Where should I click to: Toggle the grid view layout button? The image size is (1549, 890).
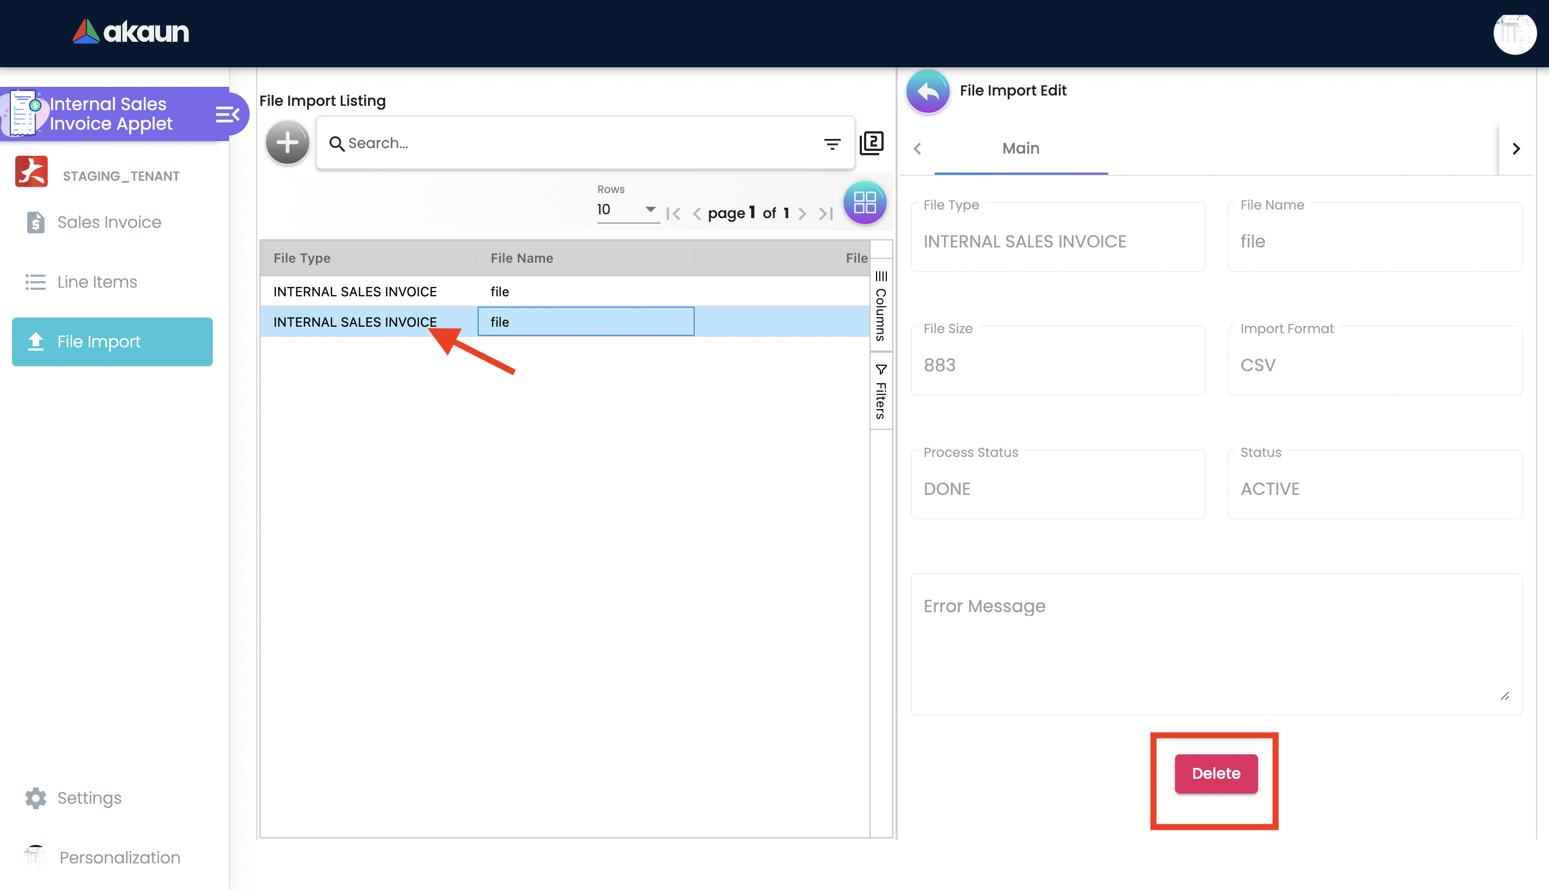(865, 202)
